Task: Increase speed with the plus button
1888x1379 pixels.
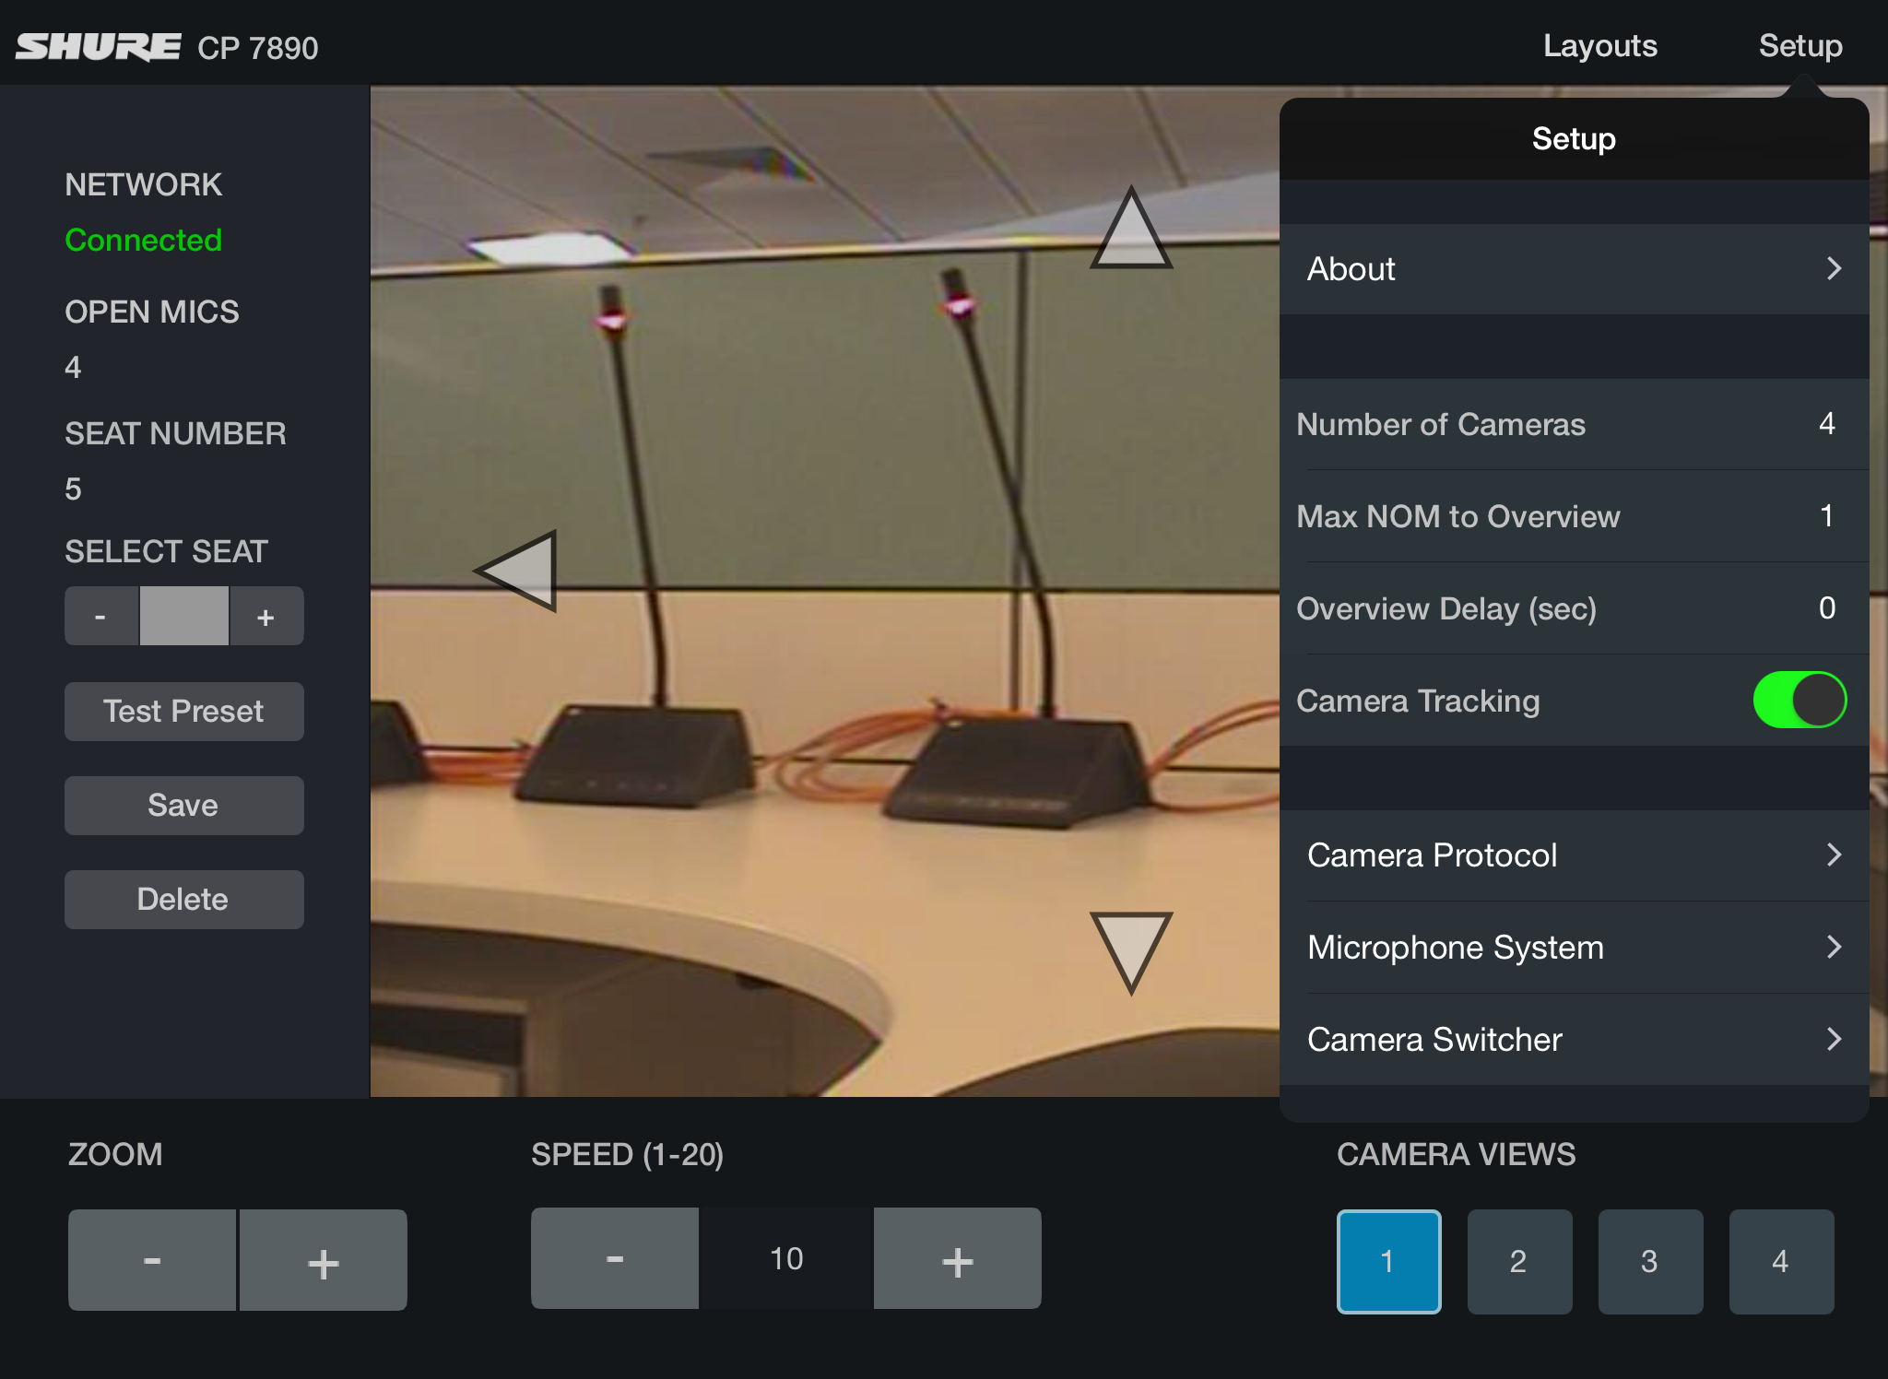Action: click(x=957, y=1258)
